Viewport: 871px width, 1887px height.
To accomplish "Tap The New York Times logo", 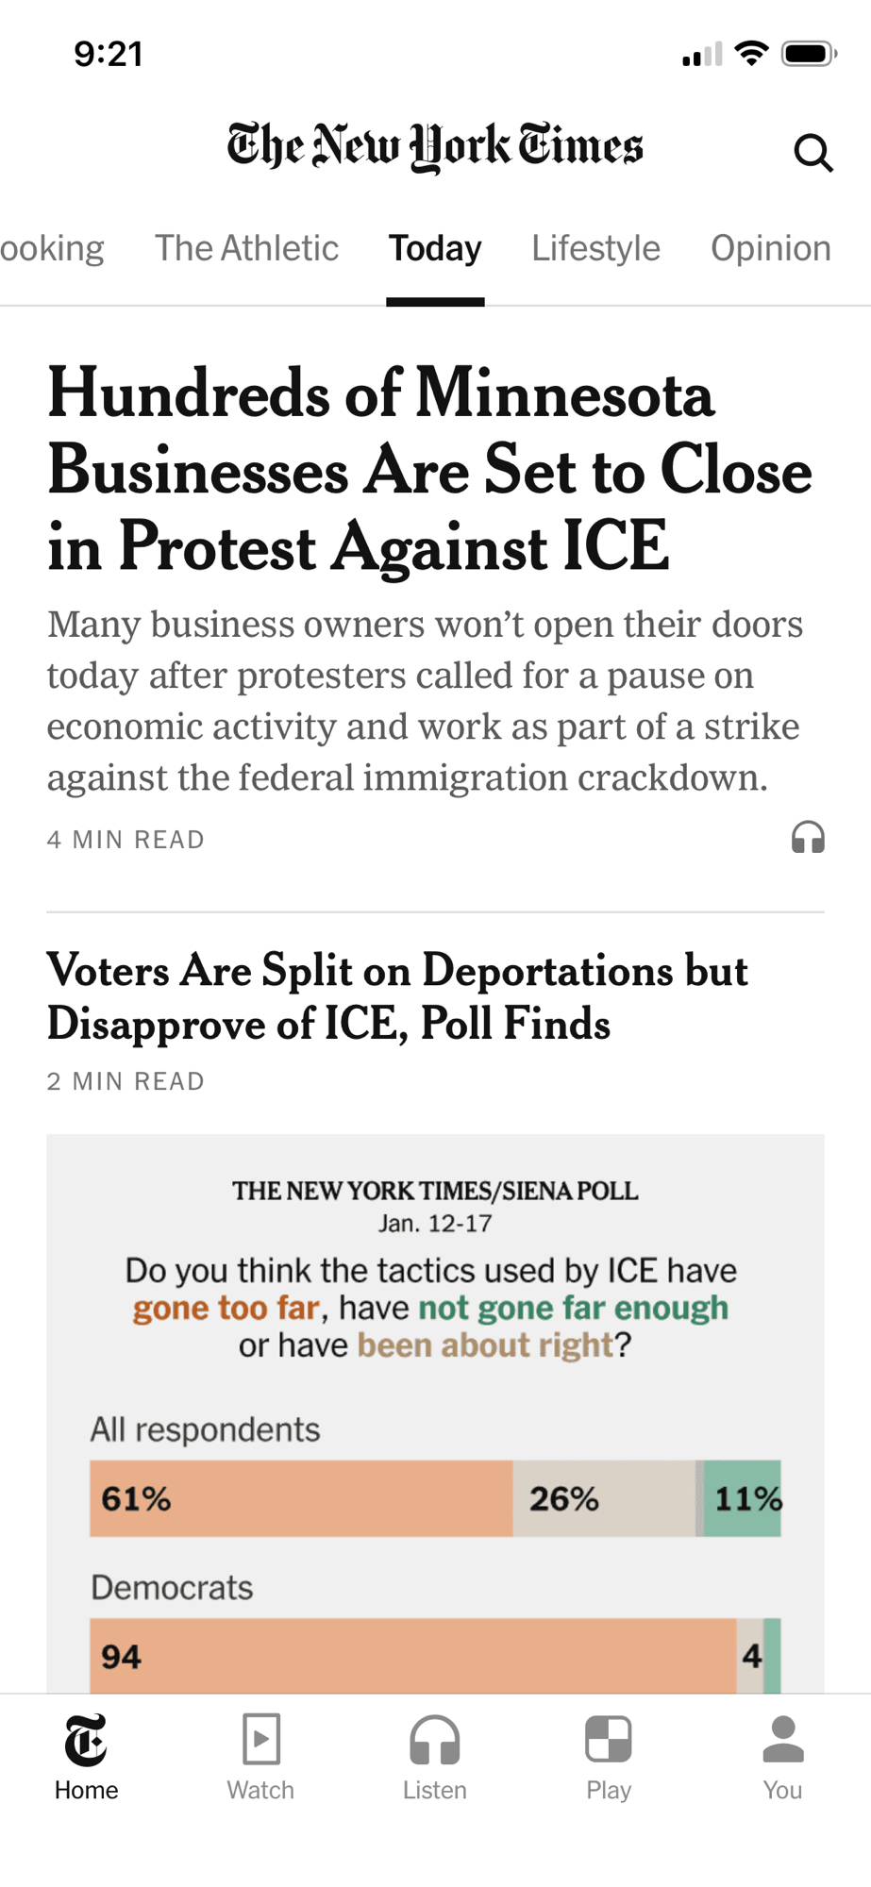I will 435,147.
